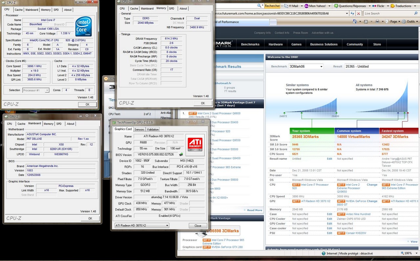Click the Live Search magnifier icon
The image size is (420, 261).
coord(416,13)
